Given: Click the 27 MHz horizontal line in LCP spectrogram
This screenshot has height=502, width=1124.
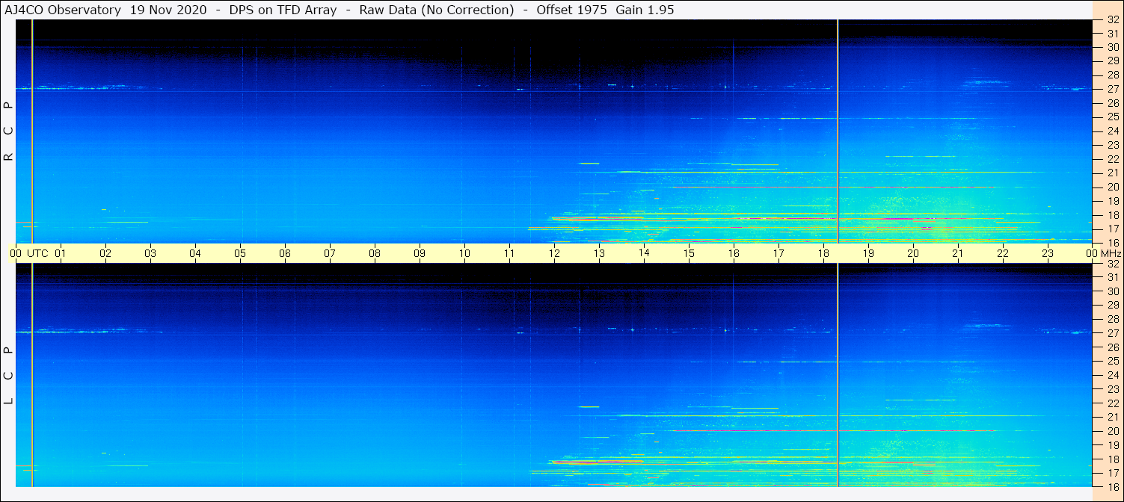Looking at the screenshot, I should 553,334.
